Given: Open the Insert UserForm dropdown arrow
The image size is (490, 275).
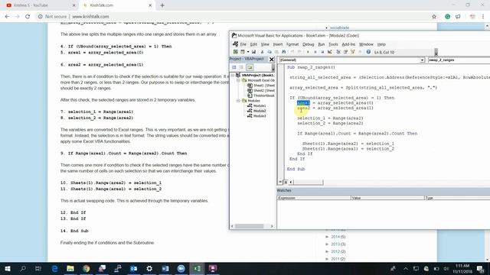Looking at the screenshot, I should (x=247, y=52).
